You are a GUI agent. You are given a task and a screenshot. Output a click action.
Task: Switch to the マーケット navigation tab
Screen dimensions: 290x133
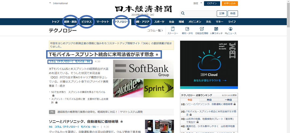point(103,22)
